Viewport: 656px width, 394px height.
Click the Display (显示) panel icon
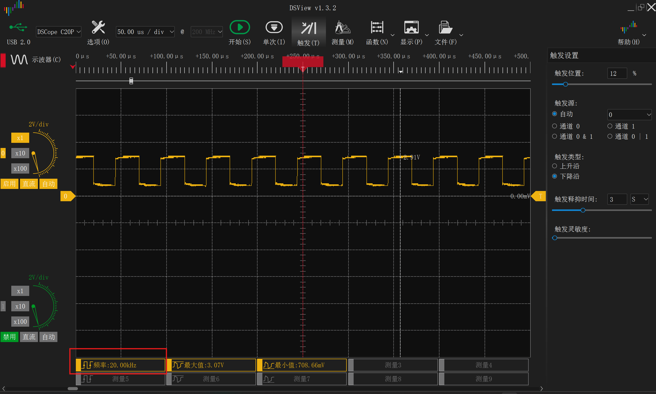click(x=411, y=27)
